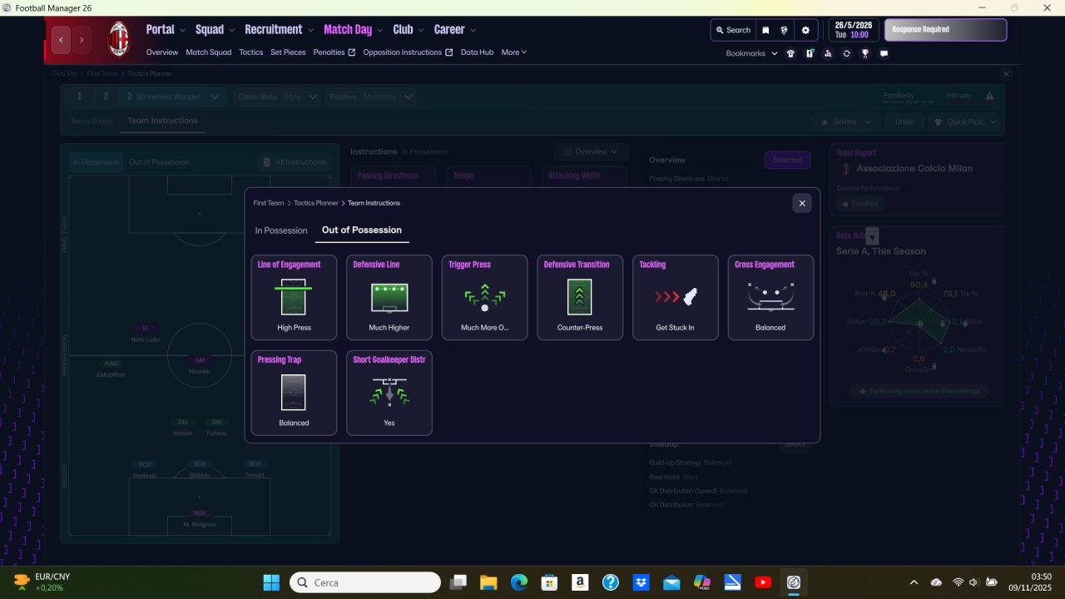Viewport: 1065px width, 599px height.
Task: Open Microsoft Store from the taskbar
Action: pyautogui.click(x=549, y=582)
